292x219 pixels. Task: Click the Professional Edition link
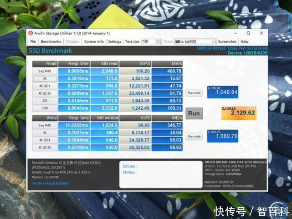tap(51, 183)
